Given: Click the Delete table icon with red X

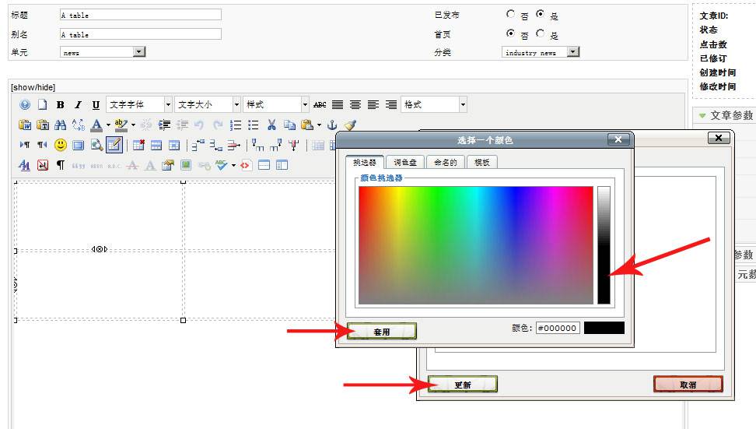Looking at the screenshot, I should [x=139, y=145].
